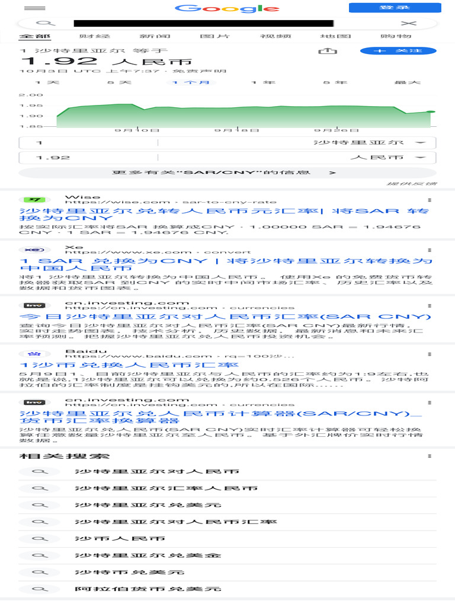The height and width of the screenshot is (607, 455).
Task: Select the 最大 chart range
Action: coord(408,82)
